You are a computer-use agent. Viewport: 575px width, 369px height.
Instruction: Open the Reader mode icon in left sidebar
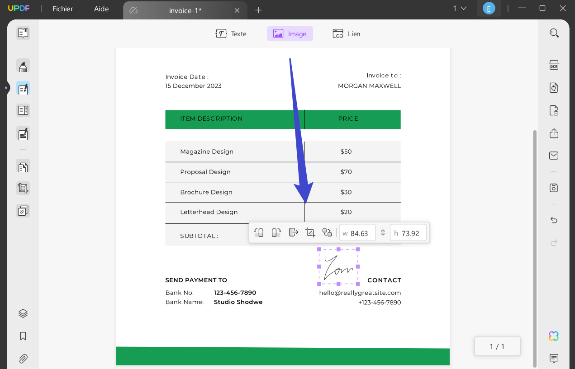(23, 33)
